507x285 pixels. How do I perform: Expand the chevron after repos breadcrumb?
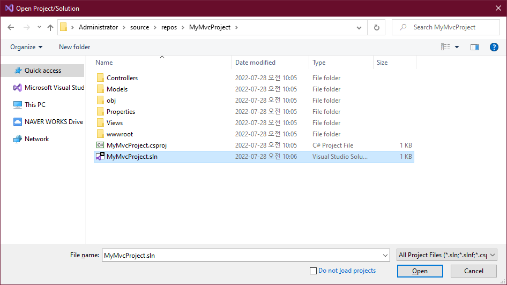point(183,27)
